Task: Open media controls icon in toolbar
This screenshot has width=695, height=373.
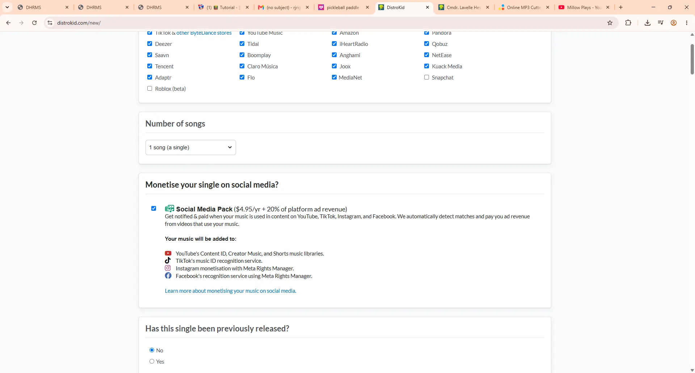Action: coord(661,23)
